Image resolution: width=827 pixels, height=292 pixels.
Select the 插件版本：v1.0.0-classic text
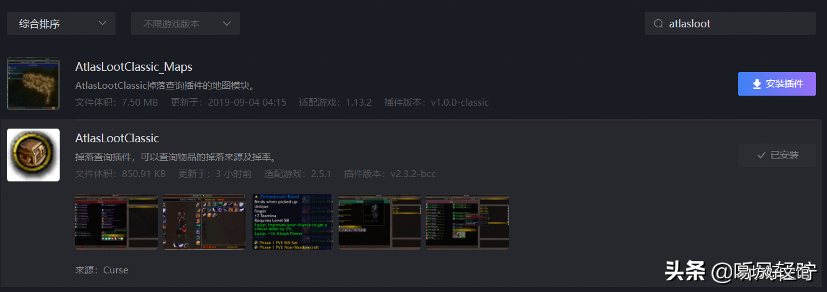click(437, 102)
